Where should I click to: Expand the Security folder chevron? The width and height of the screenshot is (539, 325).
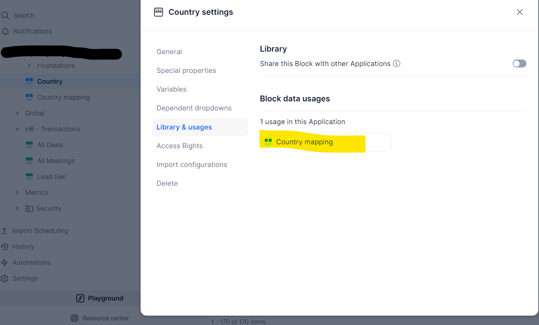tap(17, 208)
